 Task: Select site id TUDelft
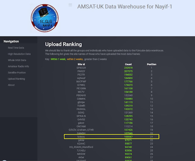coord(81,106)
